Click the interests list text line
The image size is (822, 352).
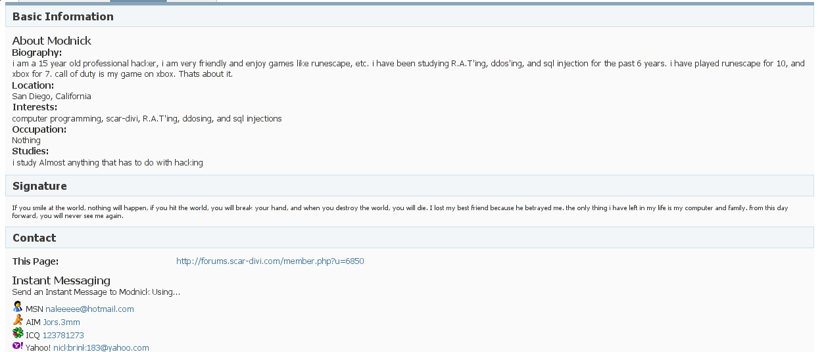pos(147,119)
